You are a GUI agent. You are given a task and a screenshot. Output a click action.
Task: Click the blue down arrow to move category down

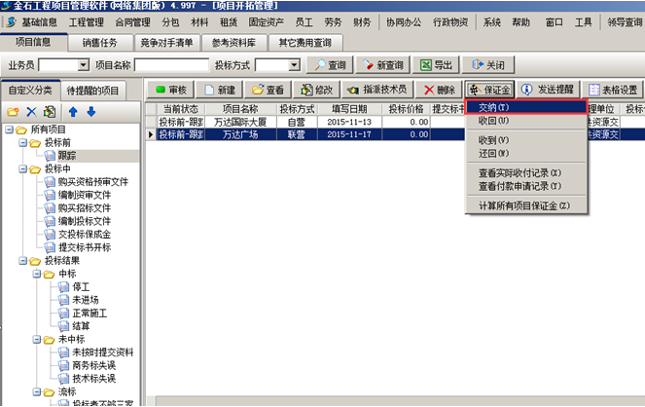(90, 111)
